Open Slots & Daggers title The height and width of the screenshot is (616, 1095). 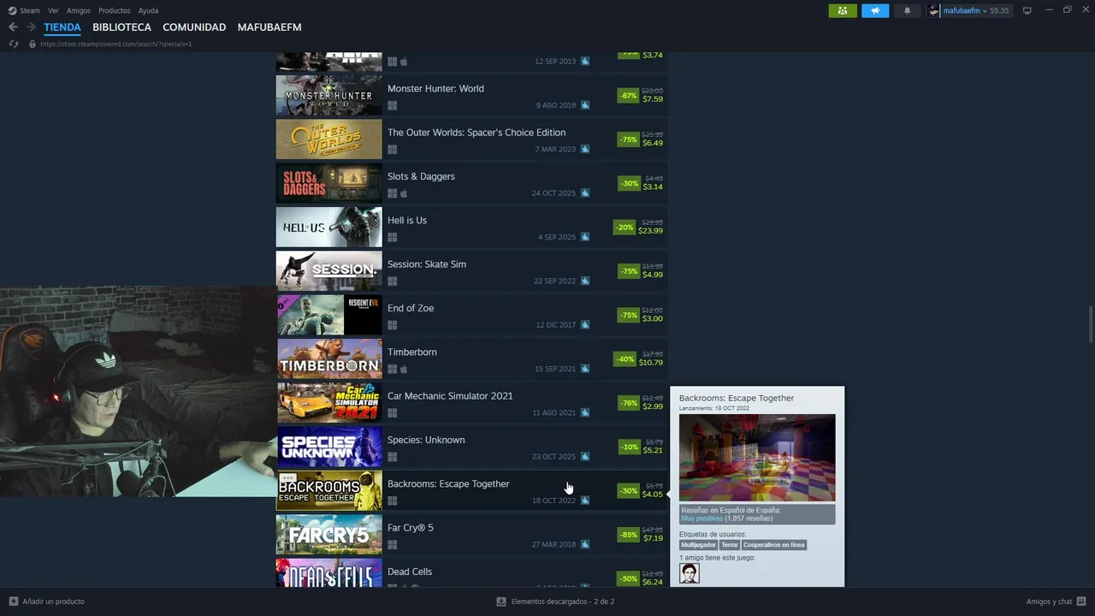point(421,176)
